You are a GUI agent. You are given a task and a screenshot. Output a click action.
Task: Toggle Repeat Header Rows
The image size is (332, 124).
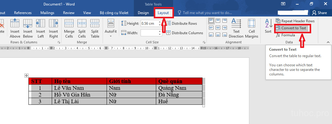(x=295, y=21)
